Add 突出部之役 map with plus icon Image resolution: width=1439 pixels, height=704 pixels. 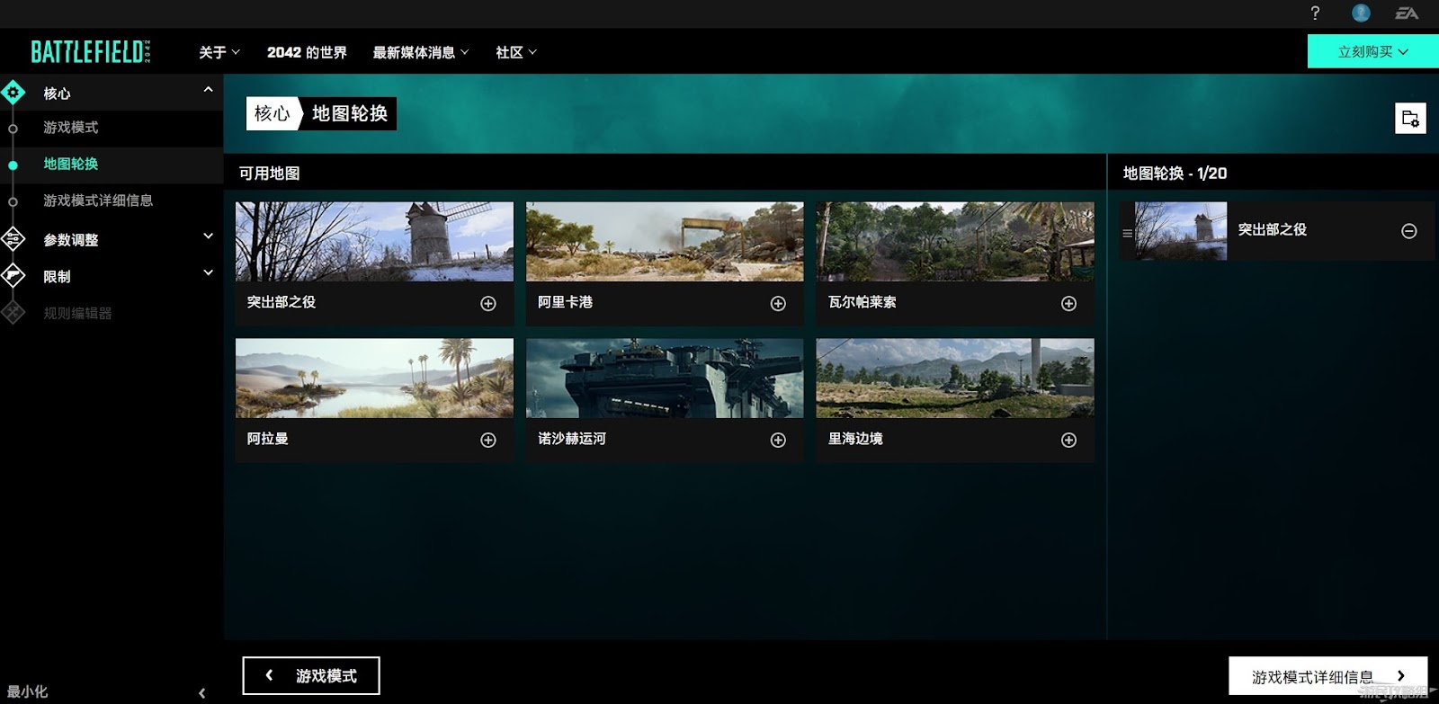pos(488,303)
